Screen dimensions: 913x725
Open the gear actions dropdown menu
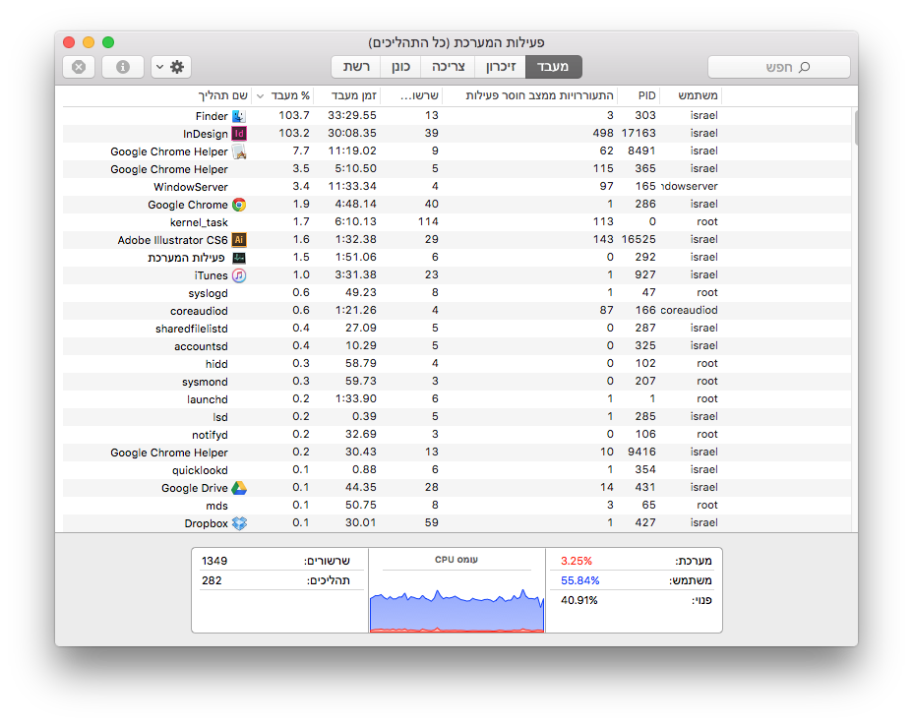(x=171, y=67)
